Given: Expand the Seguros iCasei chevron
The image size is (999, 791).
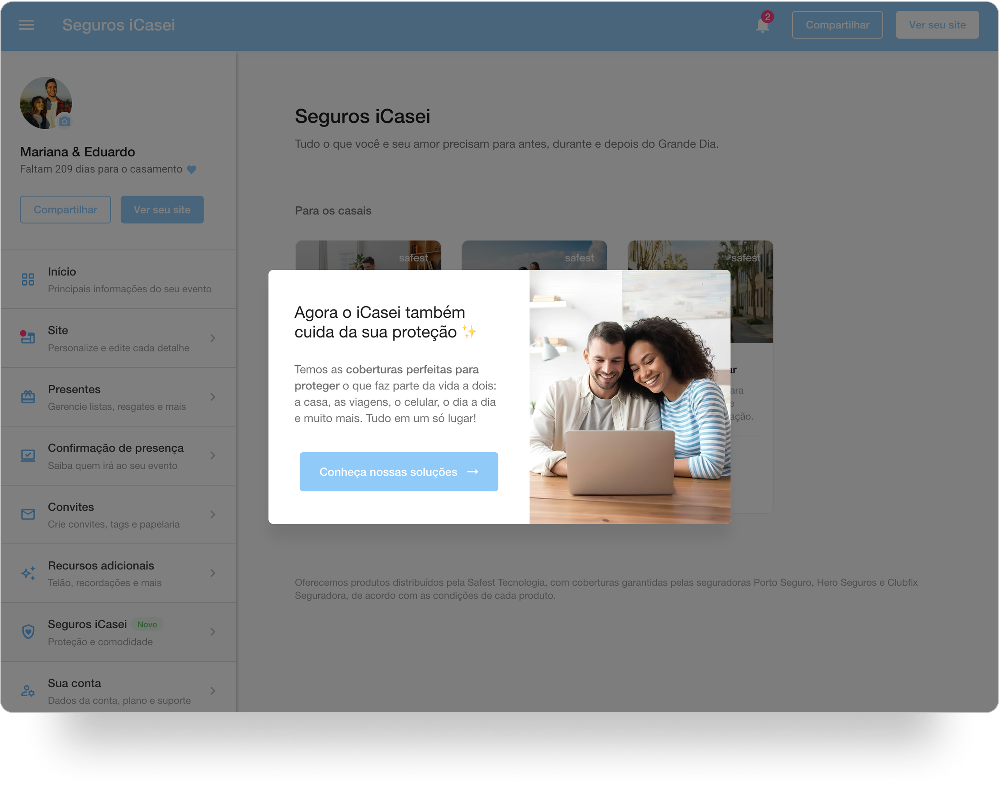Looking at the screenshot, I should click(213, 632).
